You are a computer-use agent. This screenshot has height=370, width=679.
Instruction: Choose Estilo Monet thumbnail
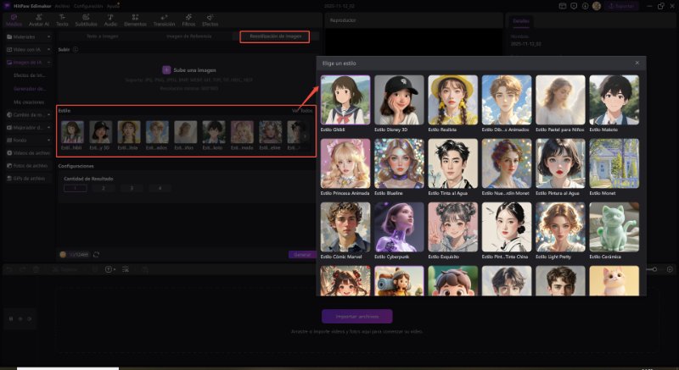[x=614, y=163]
